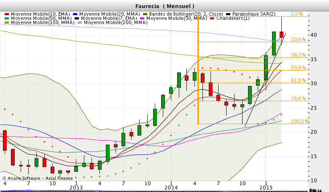Click the price axis value 30
Viewport: 329px width, 192px height.
coord(314,83)
